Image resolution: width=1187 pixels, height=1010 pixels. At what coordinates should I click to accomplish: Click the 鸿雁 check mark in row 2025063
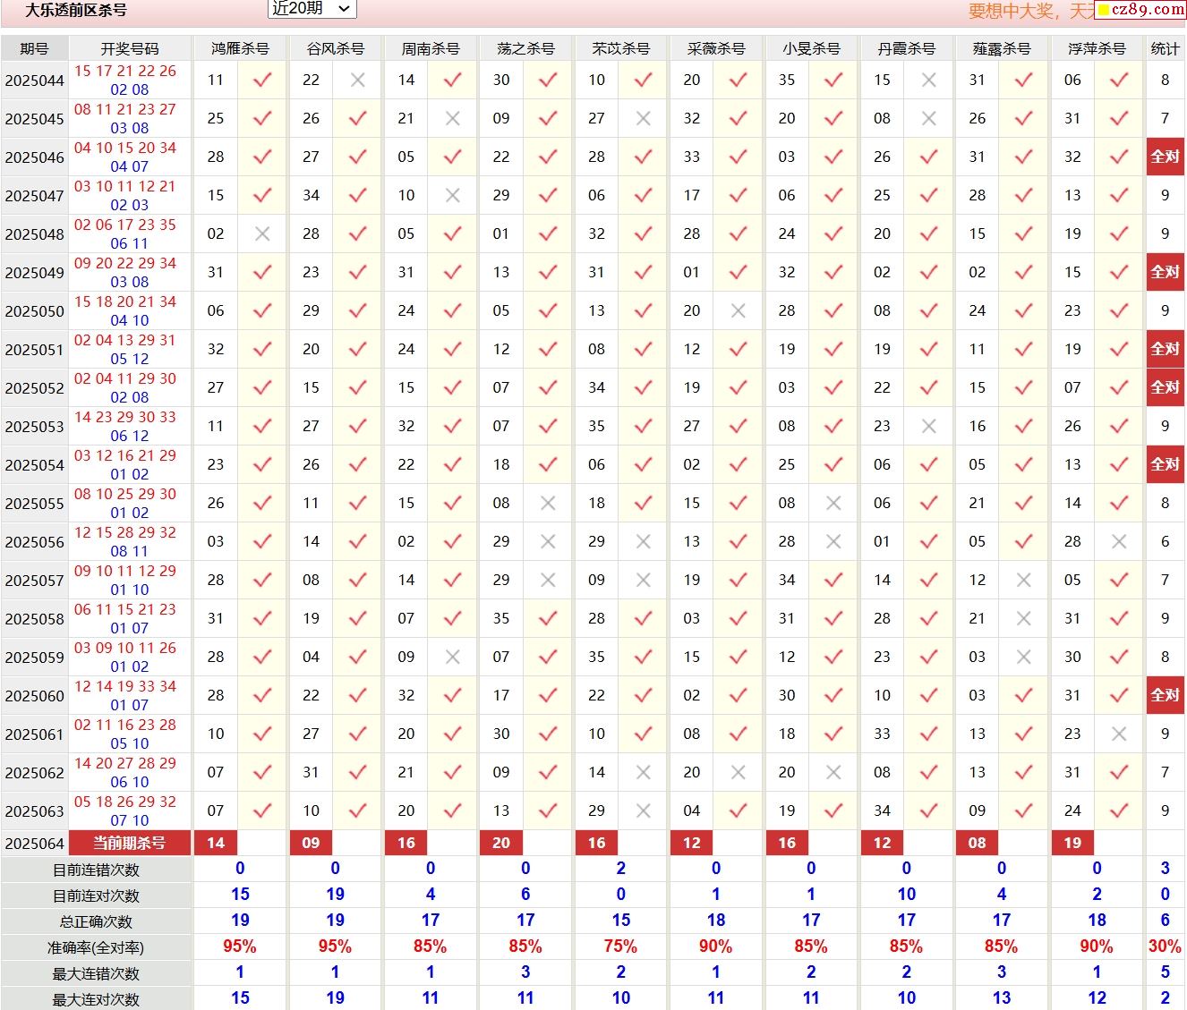[x=262, y=811]
